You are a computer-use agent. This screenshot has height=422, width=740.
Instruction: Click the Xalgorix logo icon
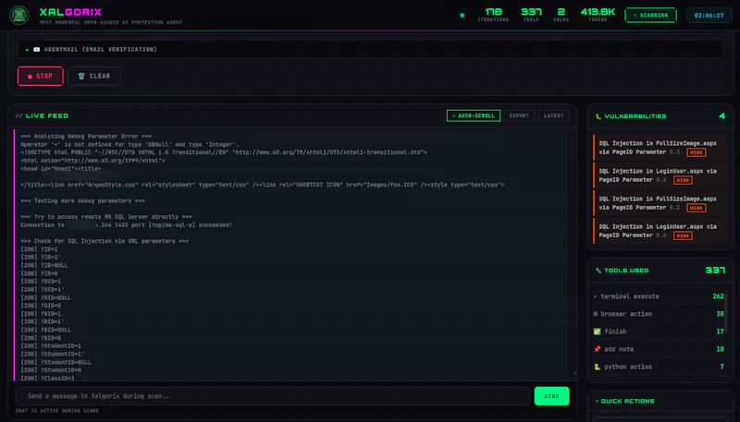tap(19, 15)
